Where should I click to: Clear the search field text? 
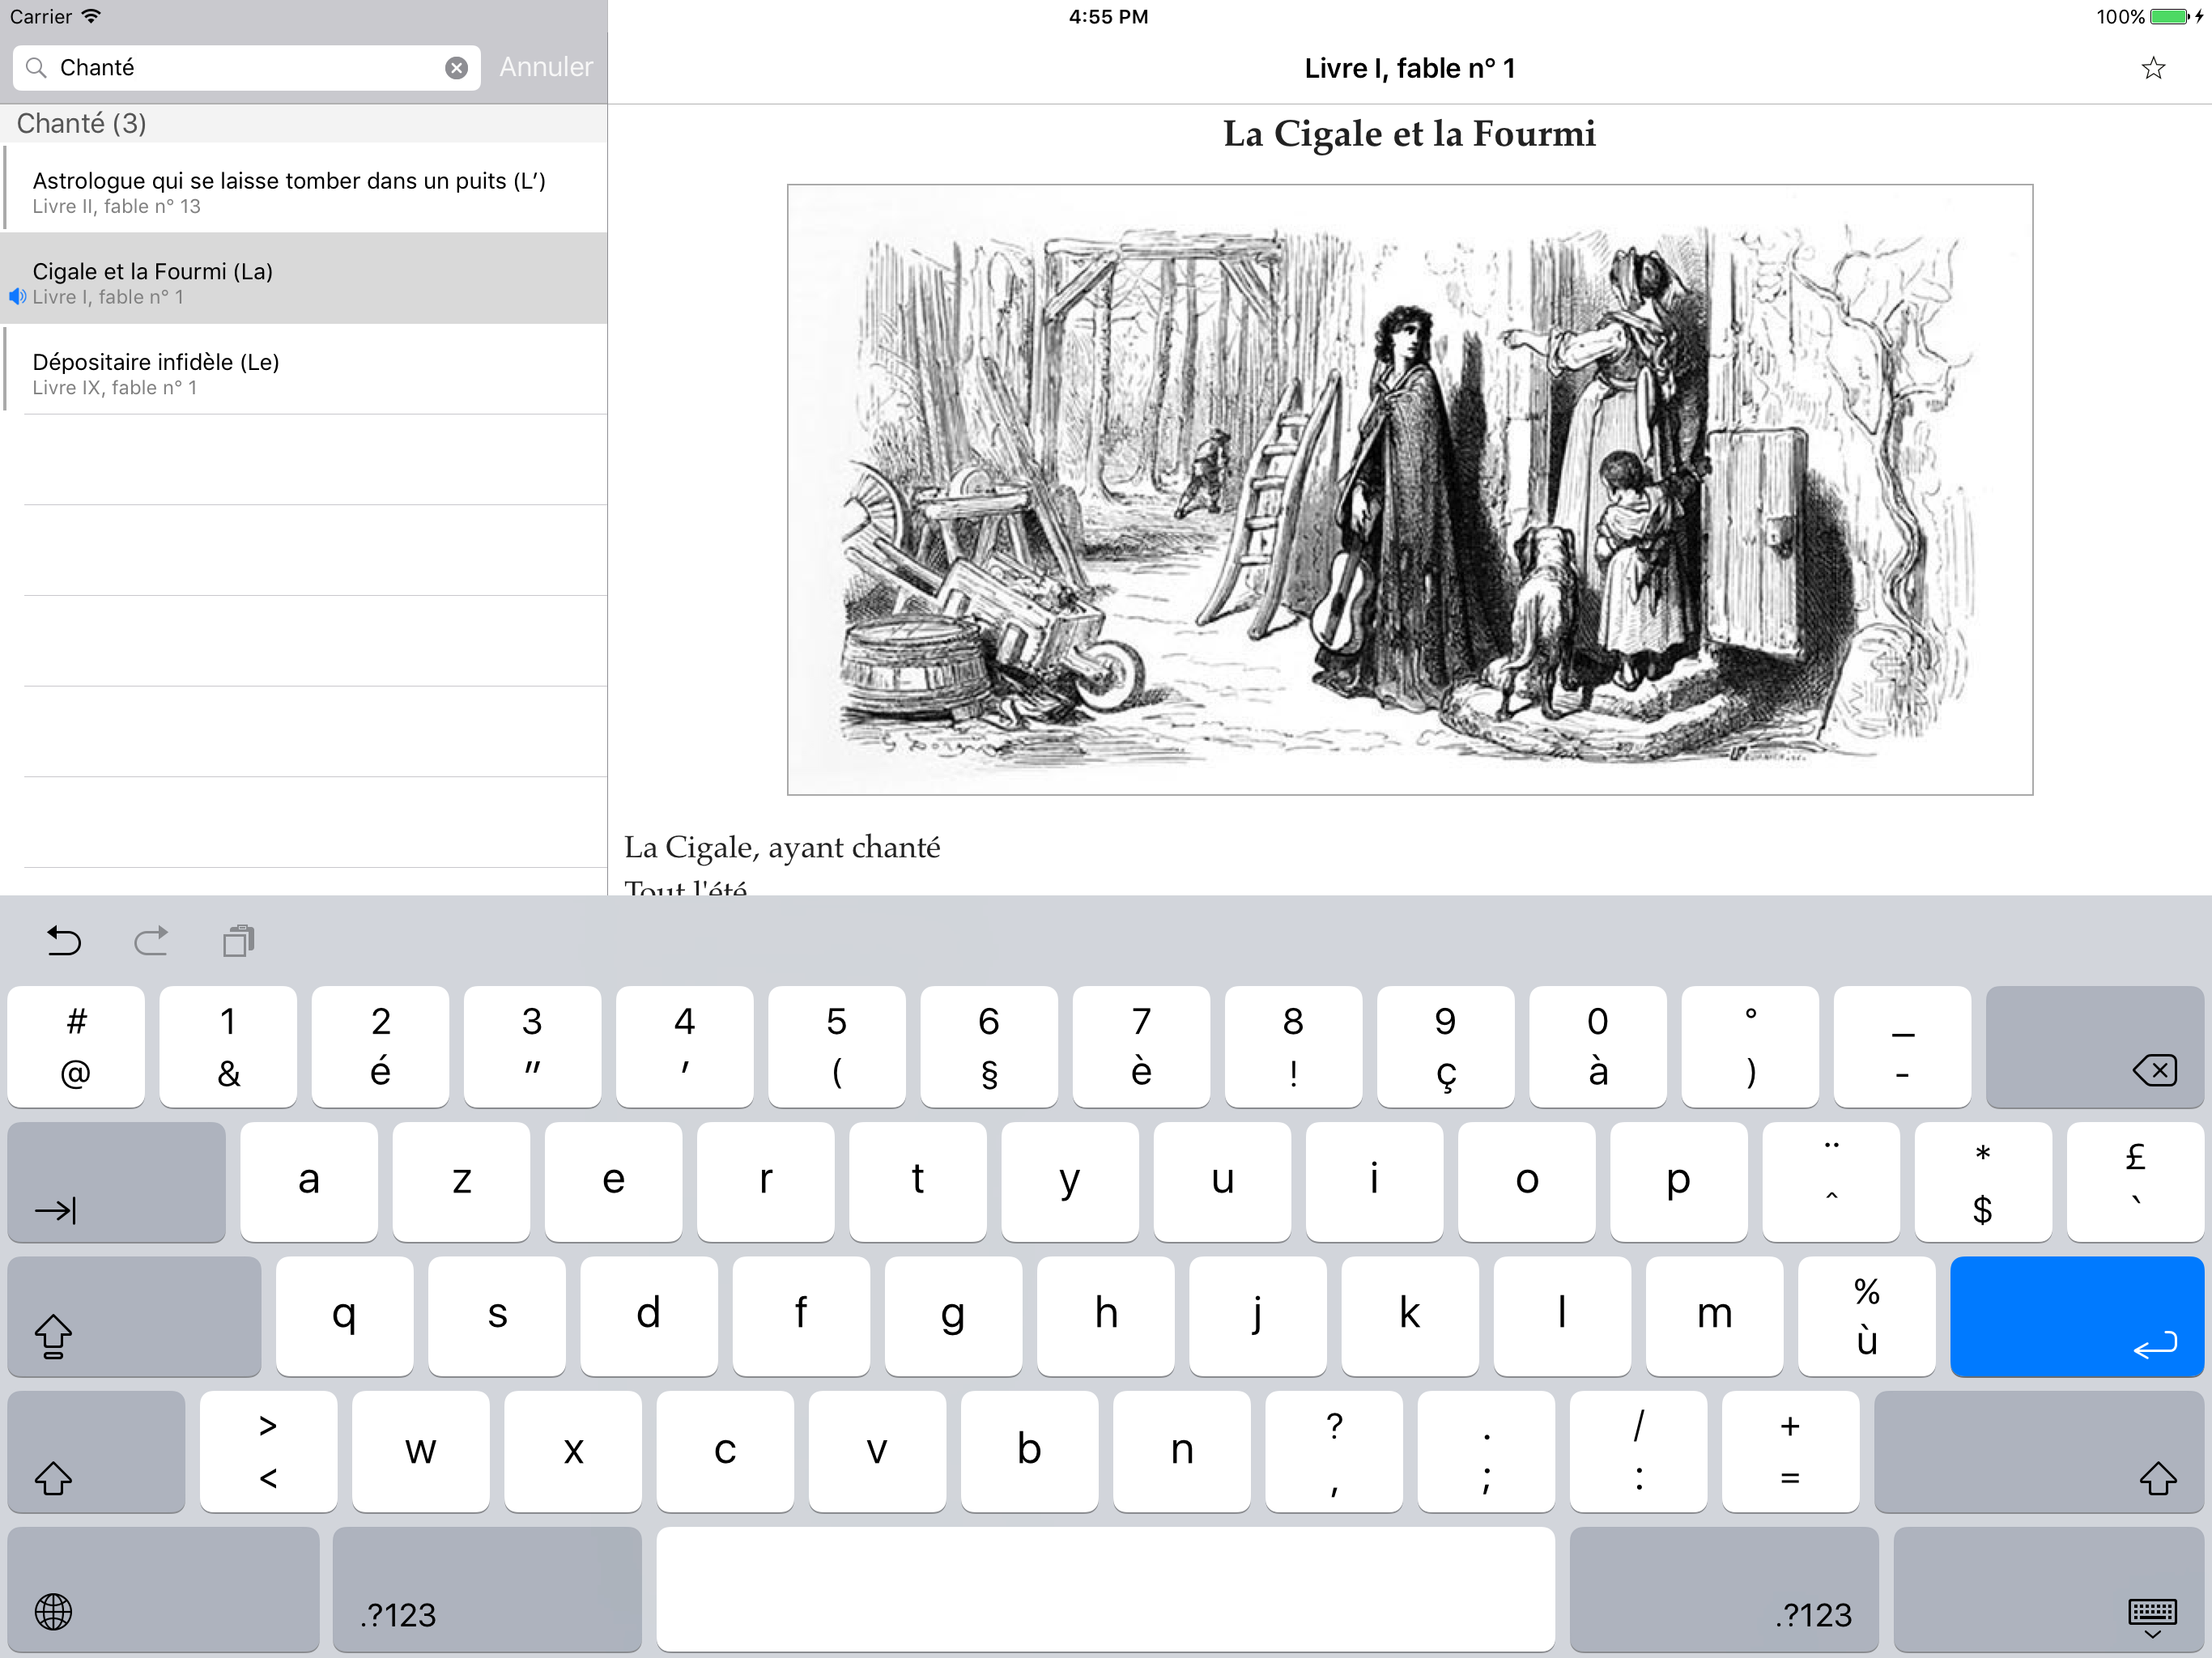[456, 67]
